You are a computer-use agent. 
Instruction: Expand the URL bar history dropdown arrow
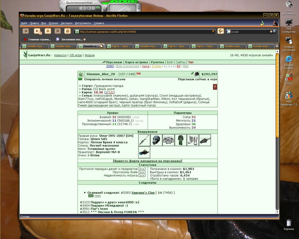click(213, 31)
